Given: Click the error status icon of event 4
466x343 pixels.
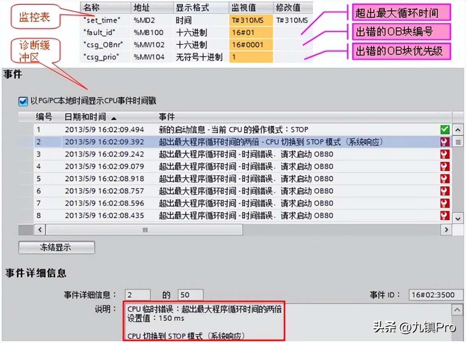Looking at the screenshot, I should (444, 166).
